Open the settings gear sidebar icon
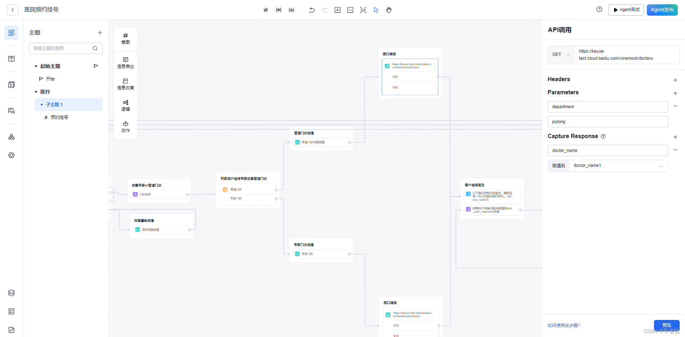The height and width of the screenshot is (337, 685). [11, 155]
